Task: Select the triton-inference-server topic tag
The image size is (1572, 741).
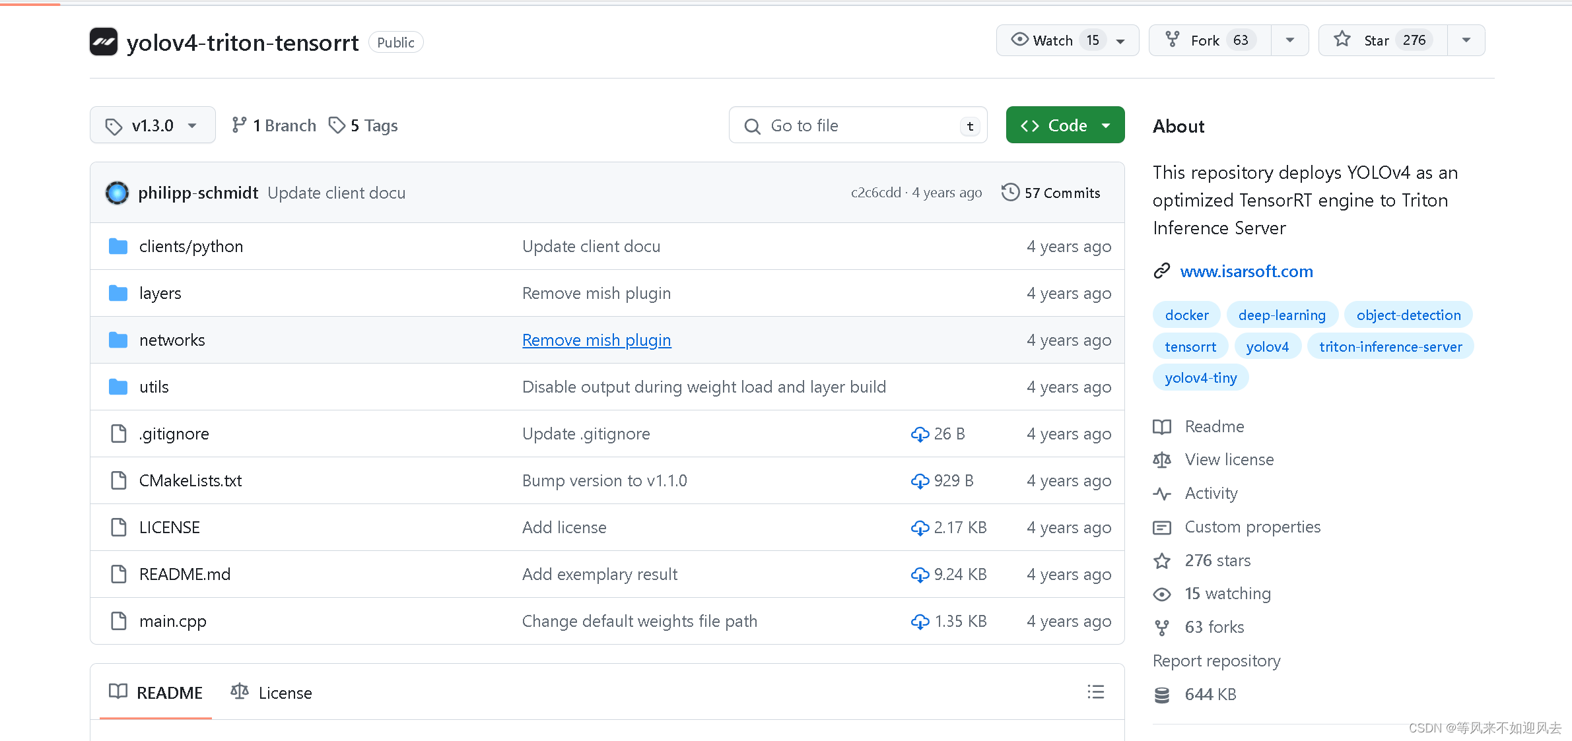Action: [x=1390, y=346]
